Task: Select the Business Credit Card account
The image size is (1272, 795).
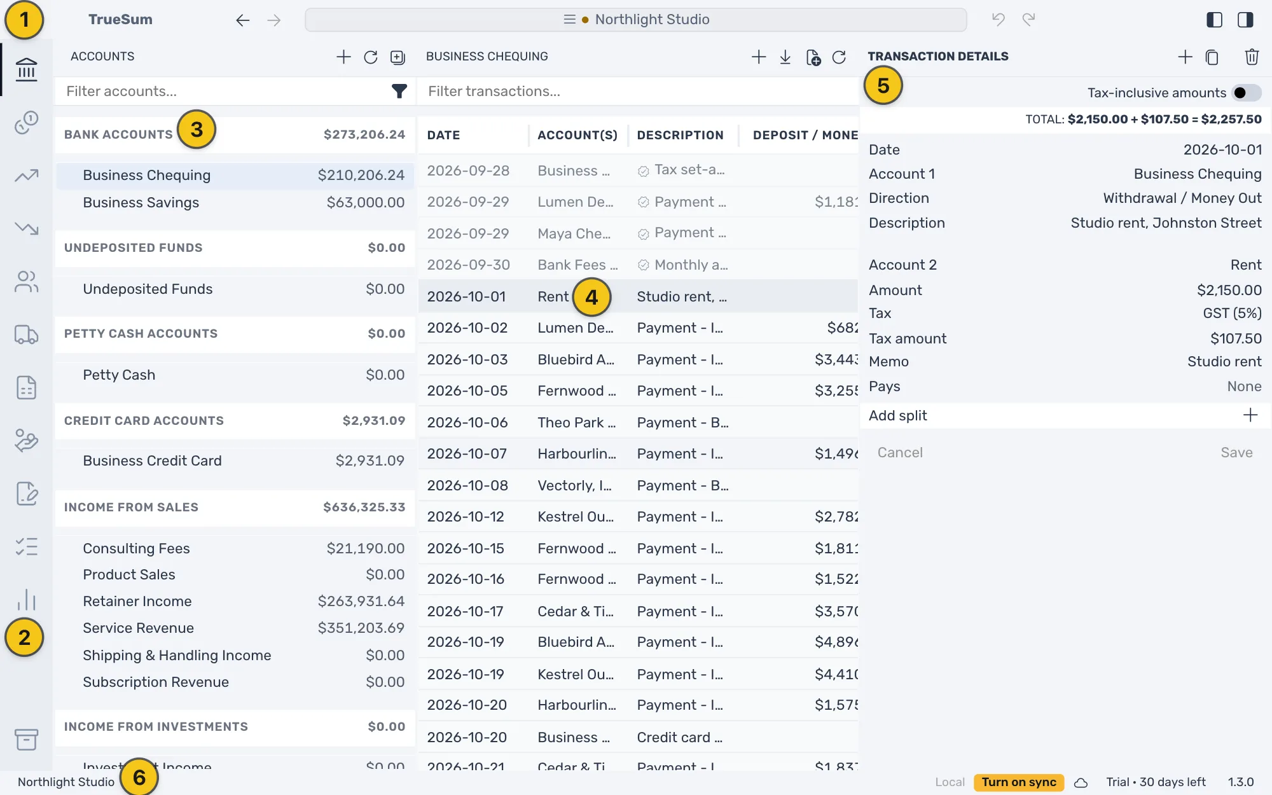Action: point(235,460)
